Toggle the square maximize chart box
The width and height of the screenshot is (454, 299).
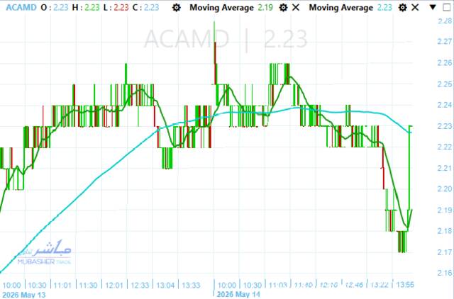click(x=447, y=8)
